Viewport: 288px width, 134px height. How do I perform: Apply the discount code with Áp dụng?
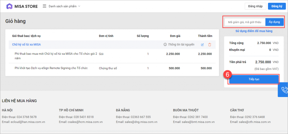point(274,22)
